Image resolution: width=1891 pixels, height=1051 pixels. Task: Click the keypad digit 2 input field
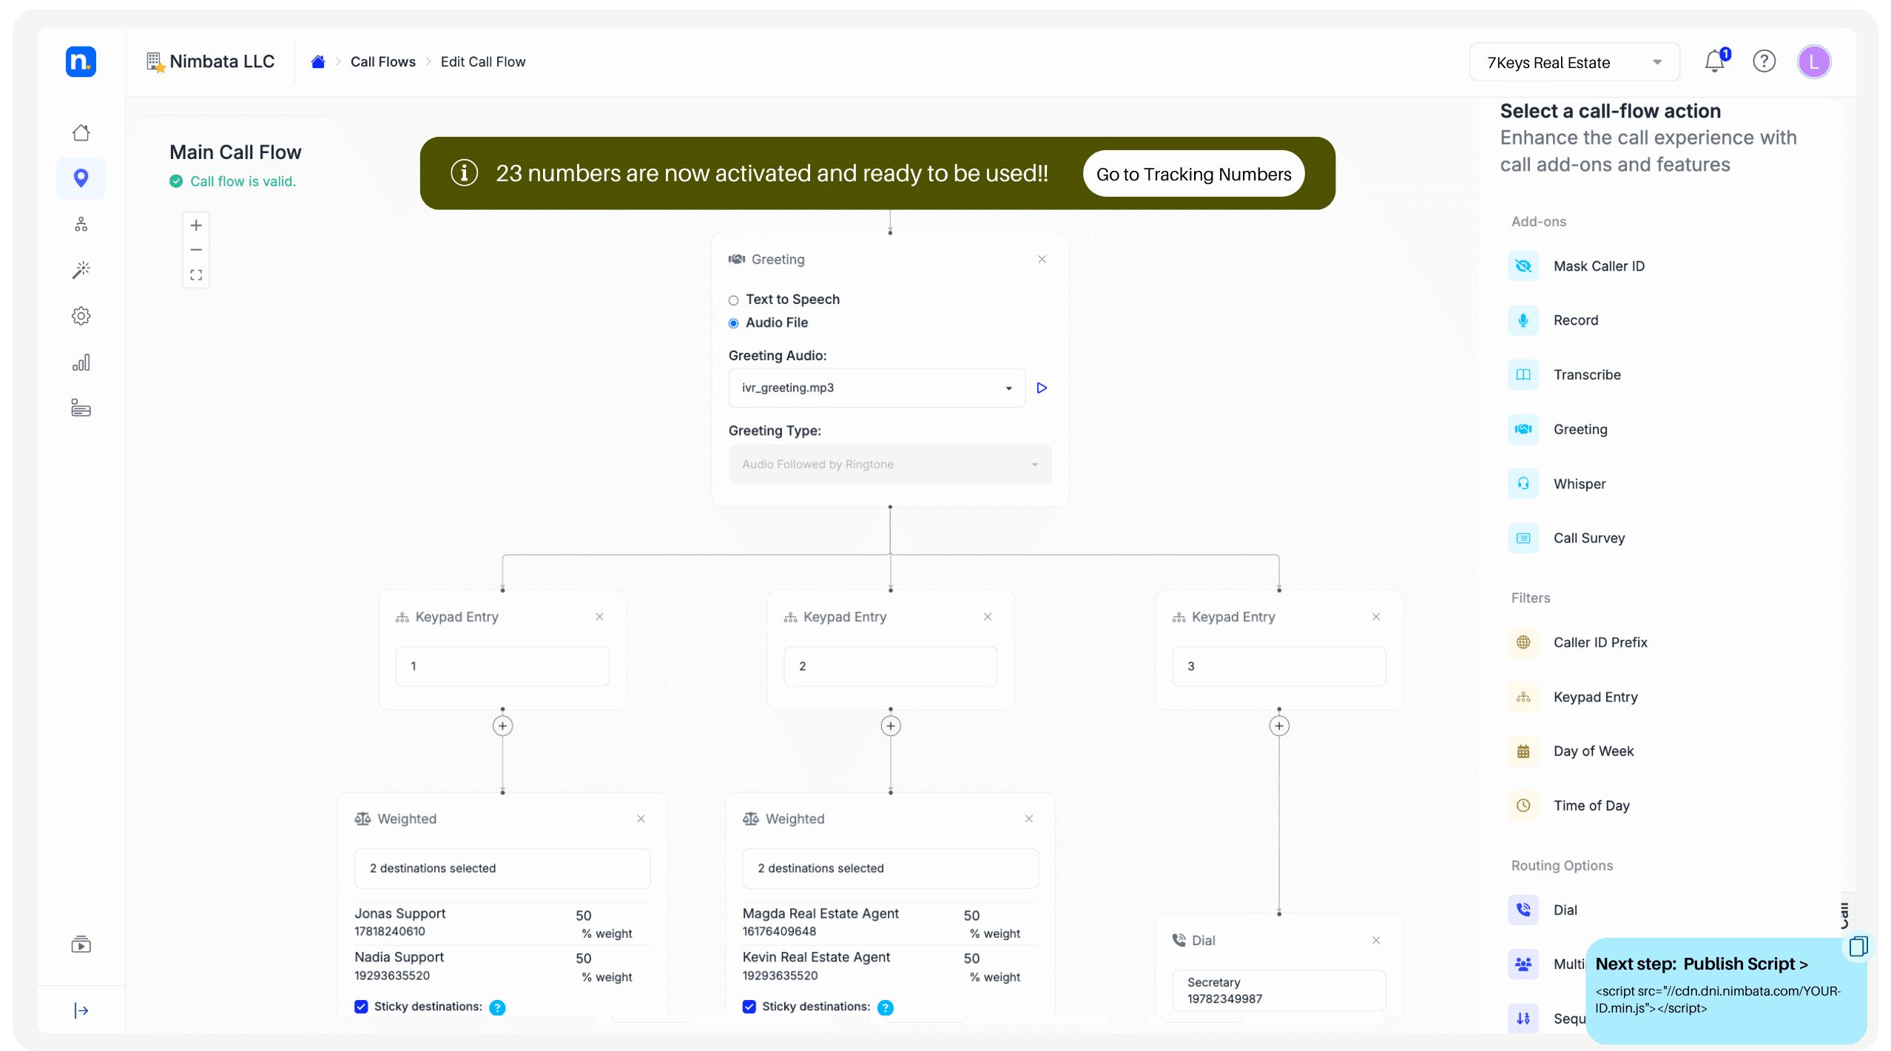click(x=891, y=666)
